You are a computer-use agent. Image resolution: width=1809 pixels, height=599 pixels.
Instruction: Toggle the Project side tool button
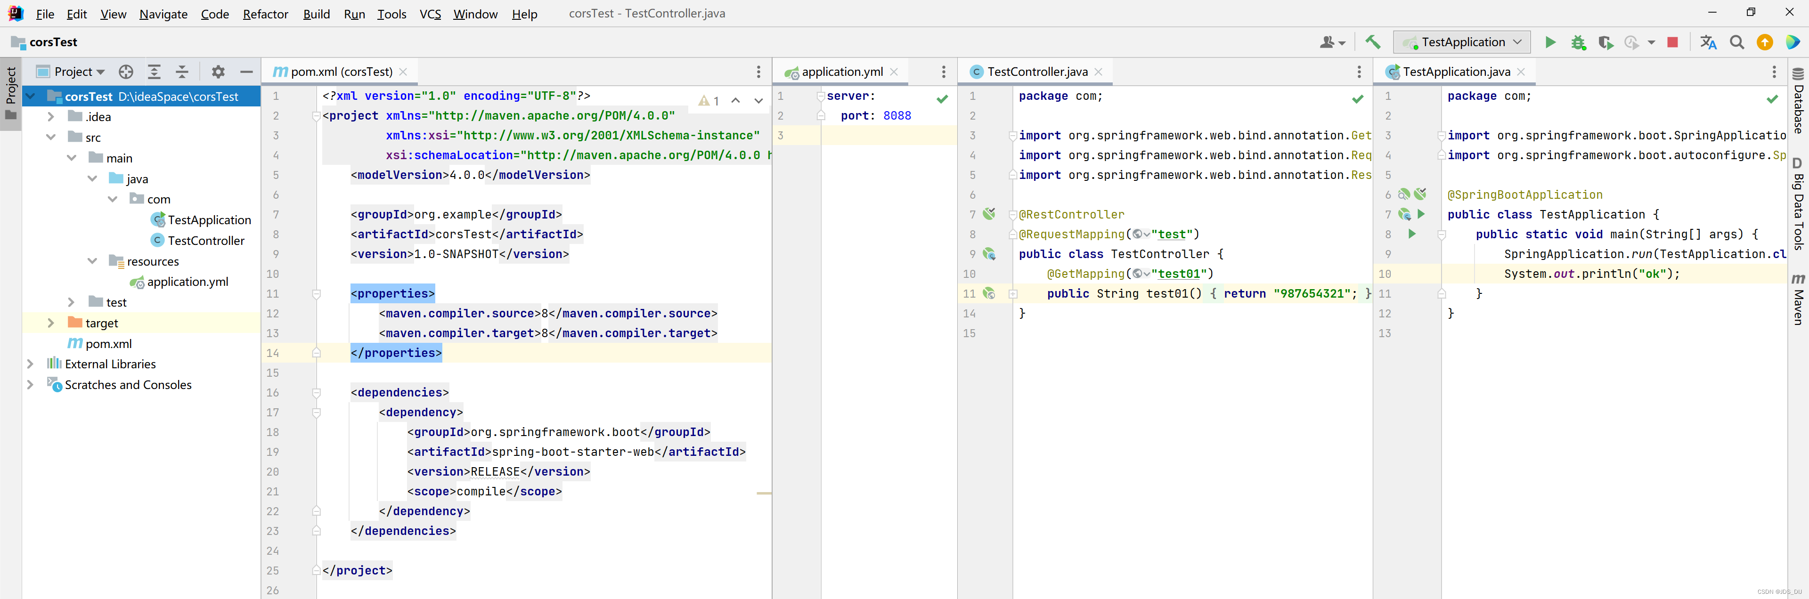[x=10, y=93]
